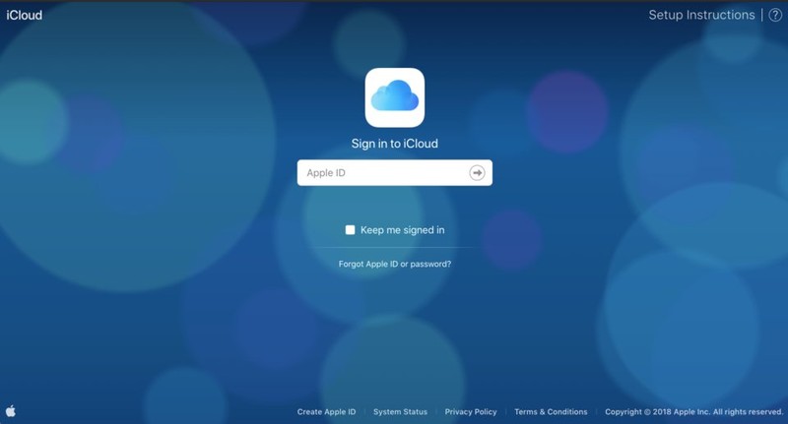The height and width of the screenshot is (424, 788).
Task: Click the Sign in to iCloud heading
Action: [395, 144]
